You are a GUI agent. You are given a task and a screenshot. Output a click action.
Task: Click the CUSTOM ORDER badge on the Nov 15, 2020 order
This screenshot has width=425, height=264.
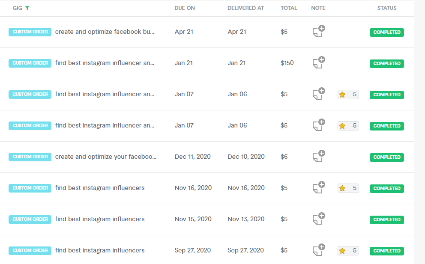(30, 220)
